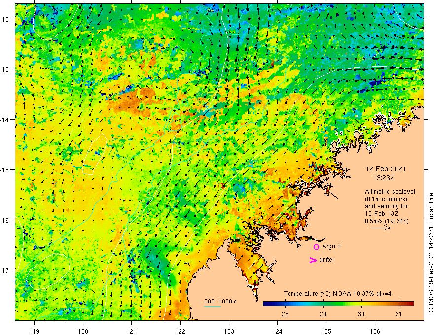Click the 'drifter' legend label
This screenshot has height=335, width=434.
pyautogui.click(x=326, y=260)
